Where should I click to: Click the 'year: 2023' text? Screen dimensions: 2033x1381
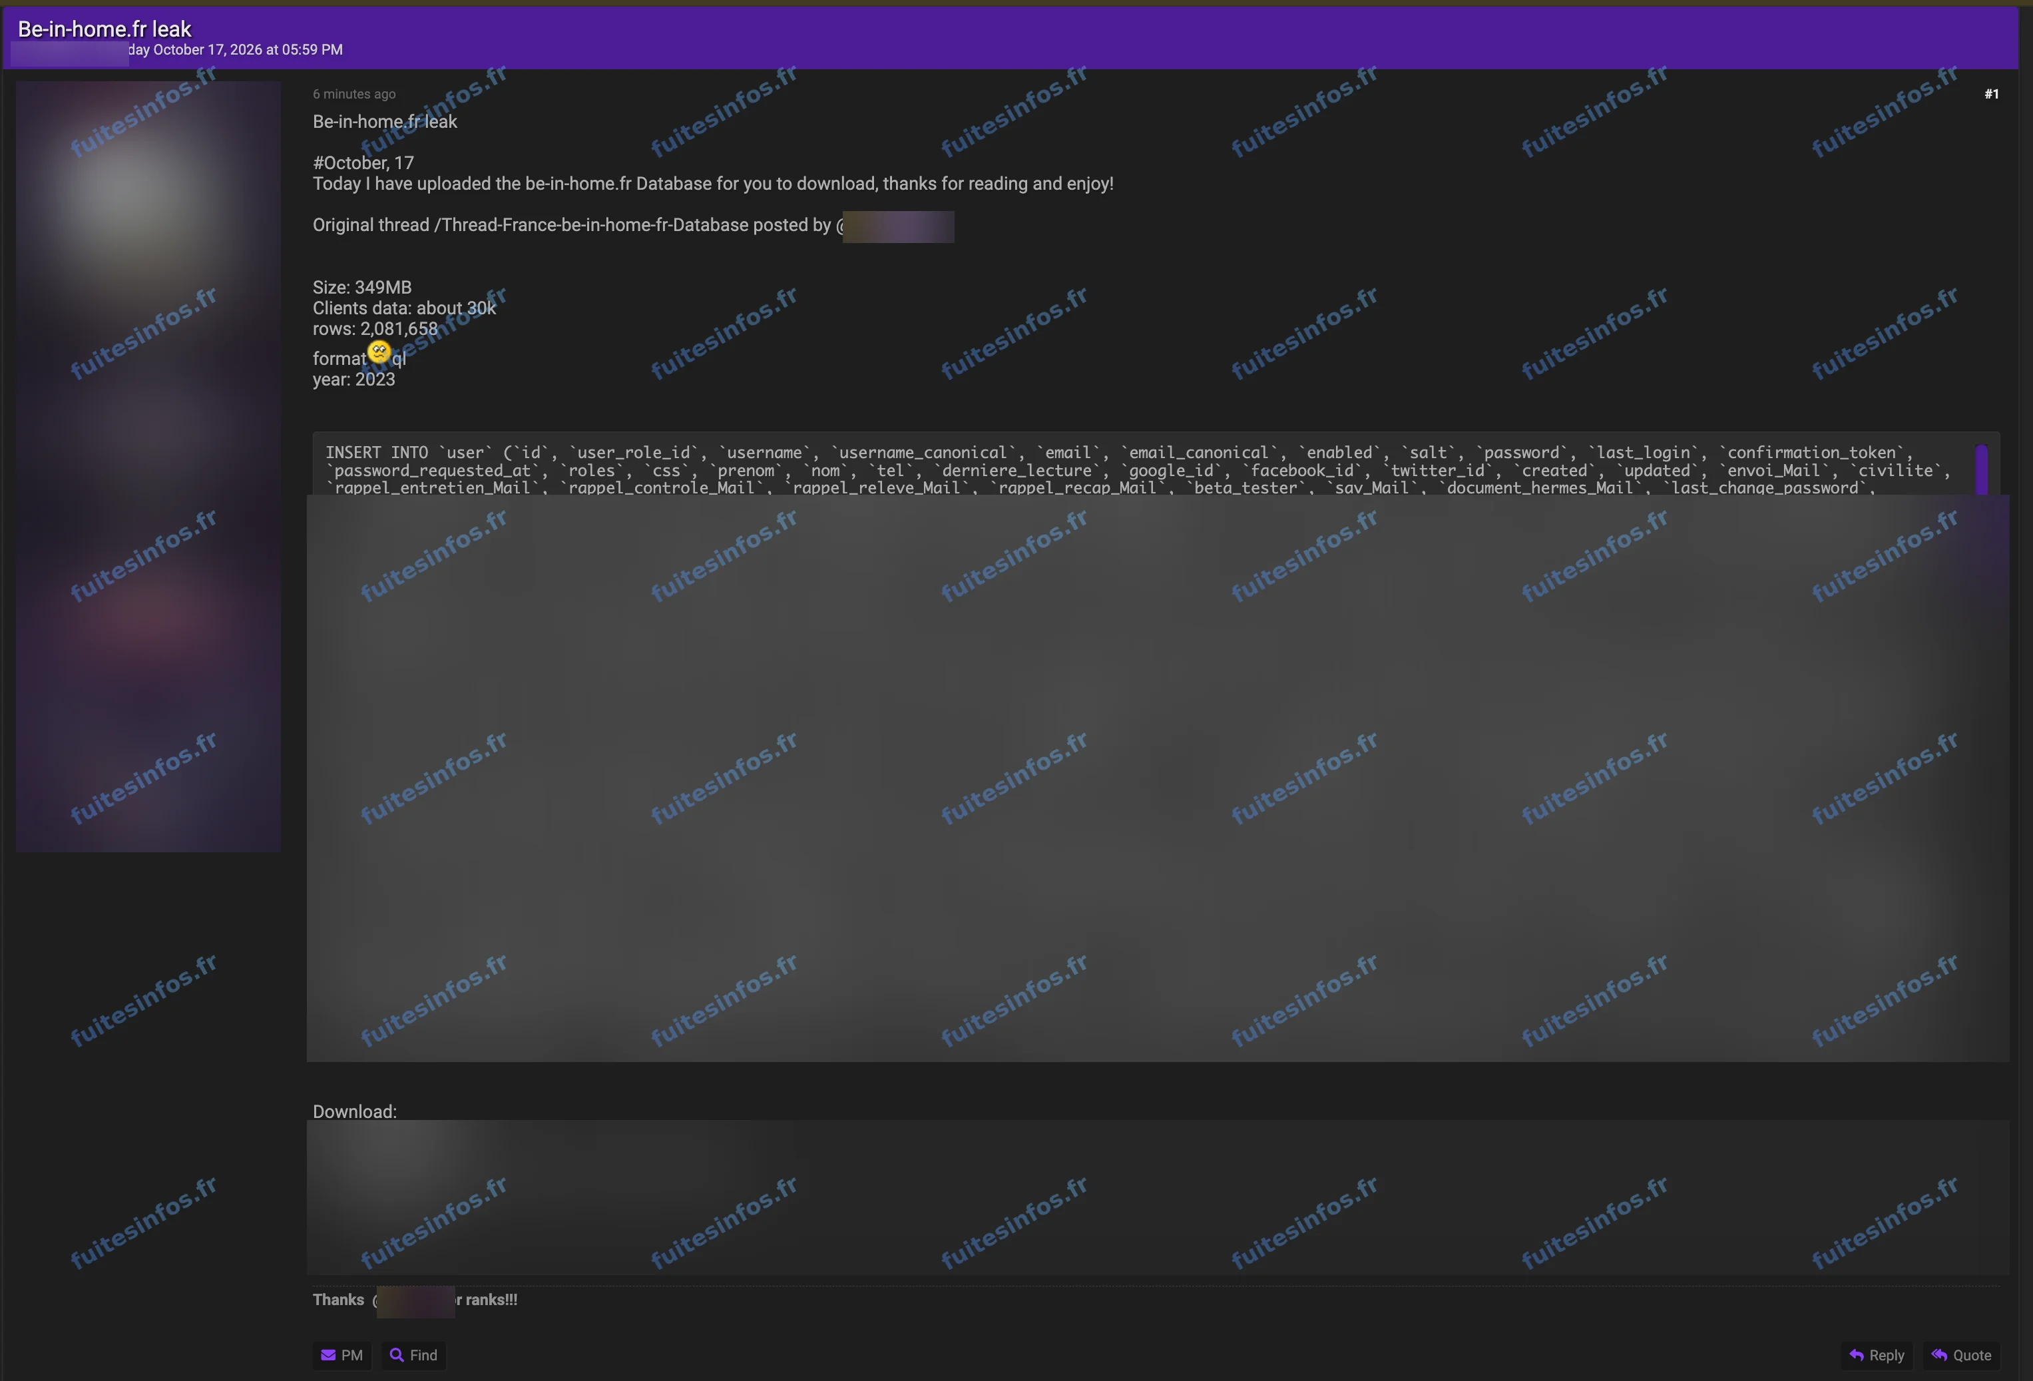pyautogui.click(x=354, y=379)
